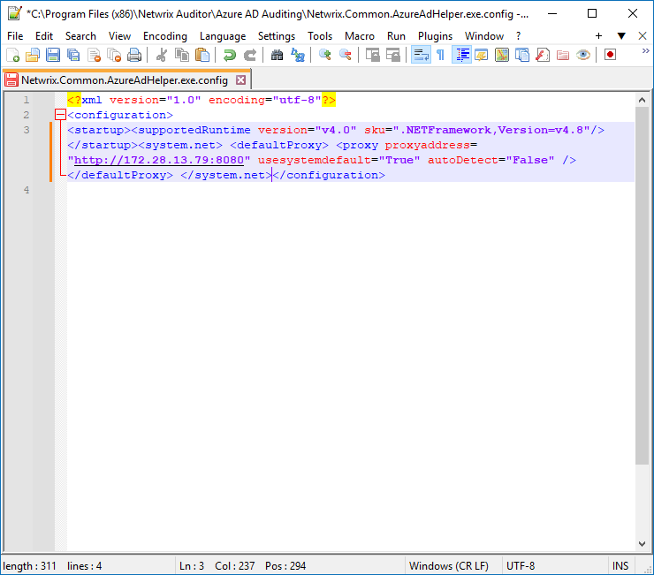The width and height of the screenshot is (654, 575).
Task: Create a new file with the New icon
Action: (x=12, y=55)
